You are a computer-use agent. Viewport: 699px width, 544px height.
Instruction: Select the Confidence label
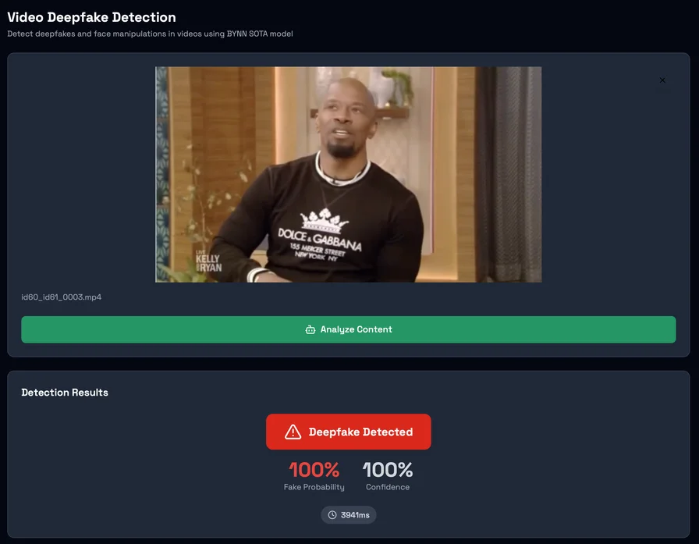(387, 486)
